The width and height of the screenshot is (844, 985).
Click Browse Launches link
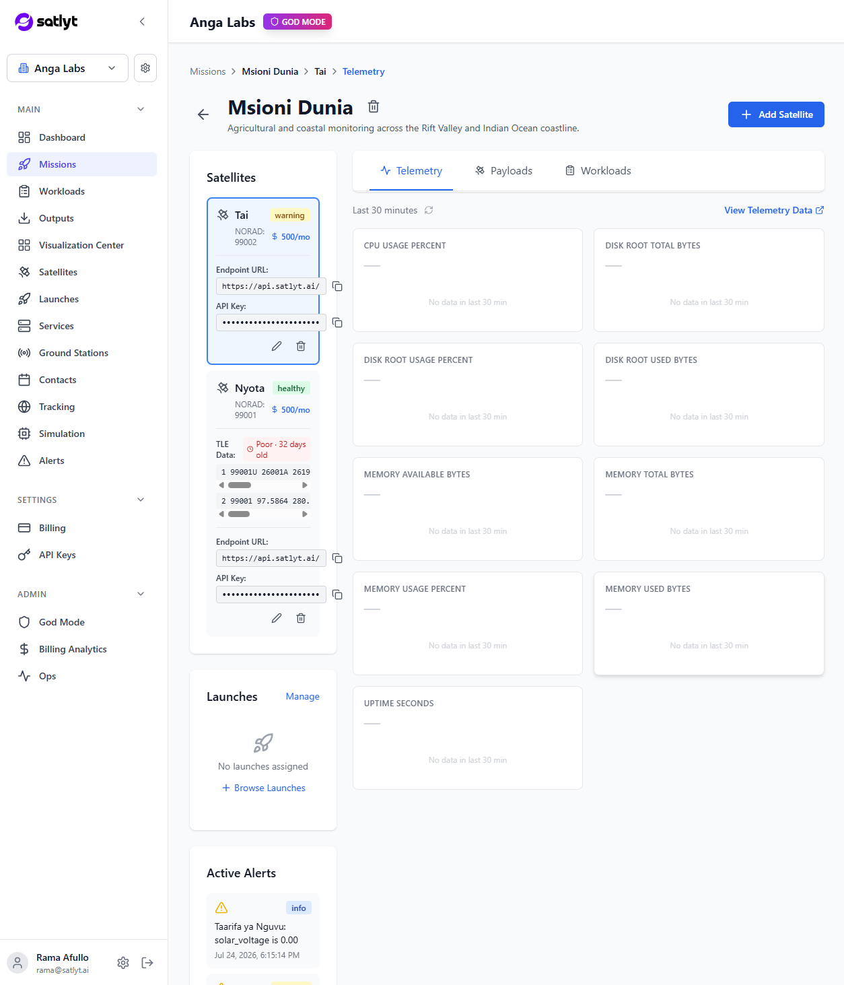coord(263,788)
